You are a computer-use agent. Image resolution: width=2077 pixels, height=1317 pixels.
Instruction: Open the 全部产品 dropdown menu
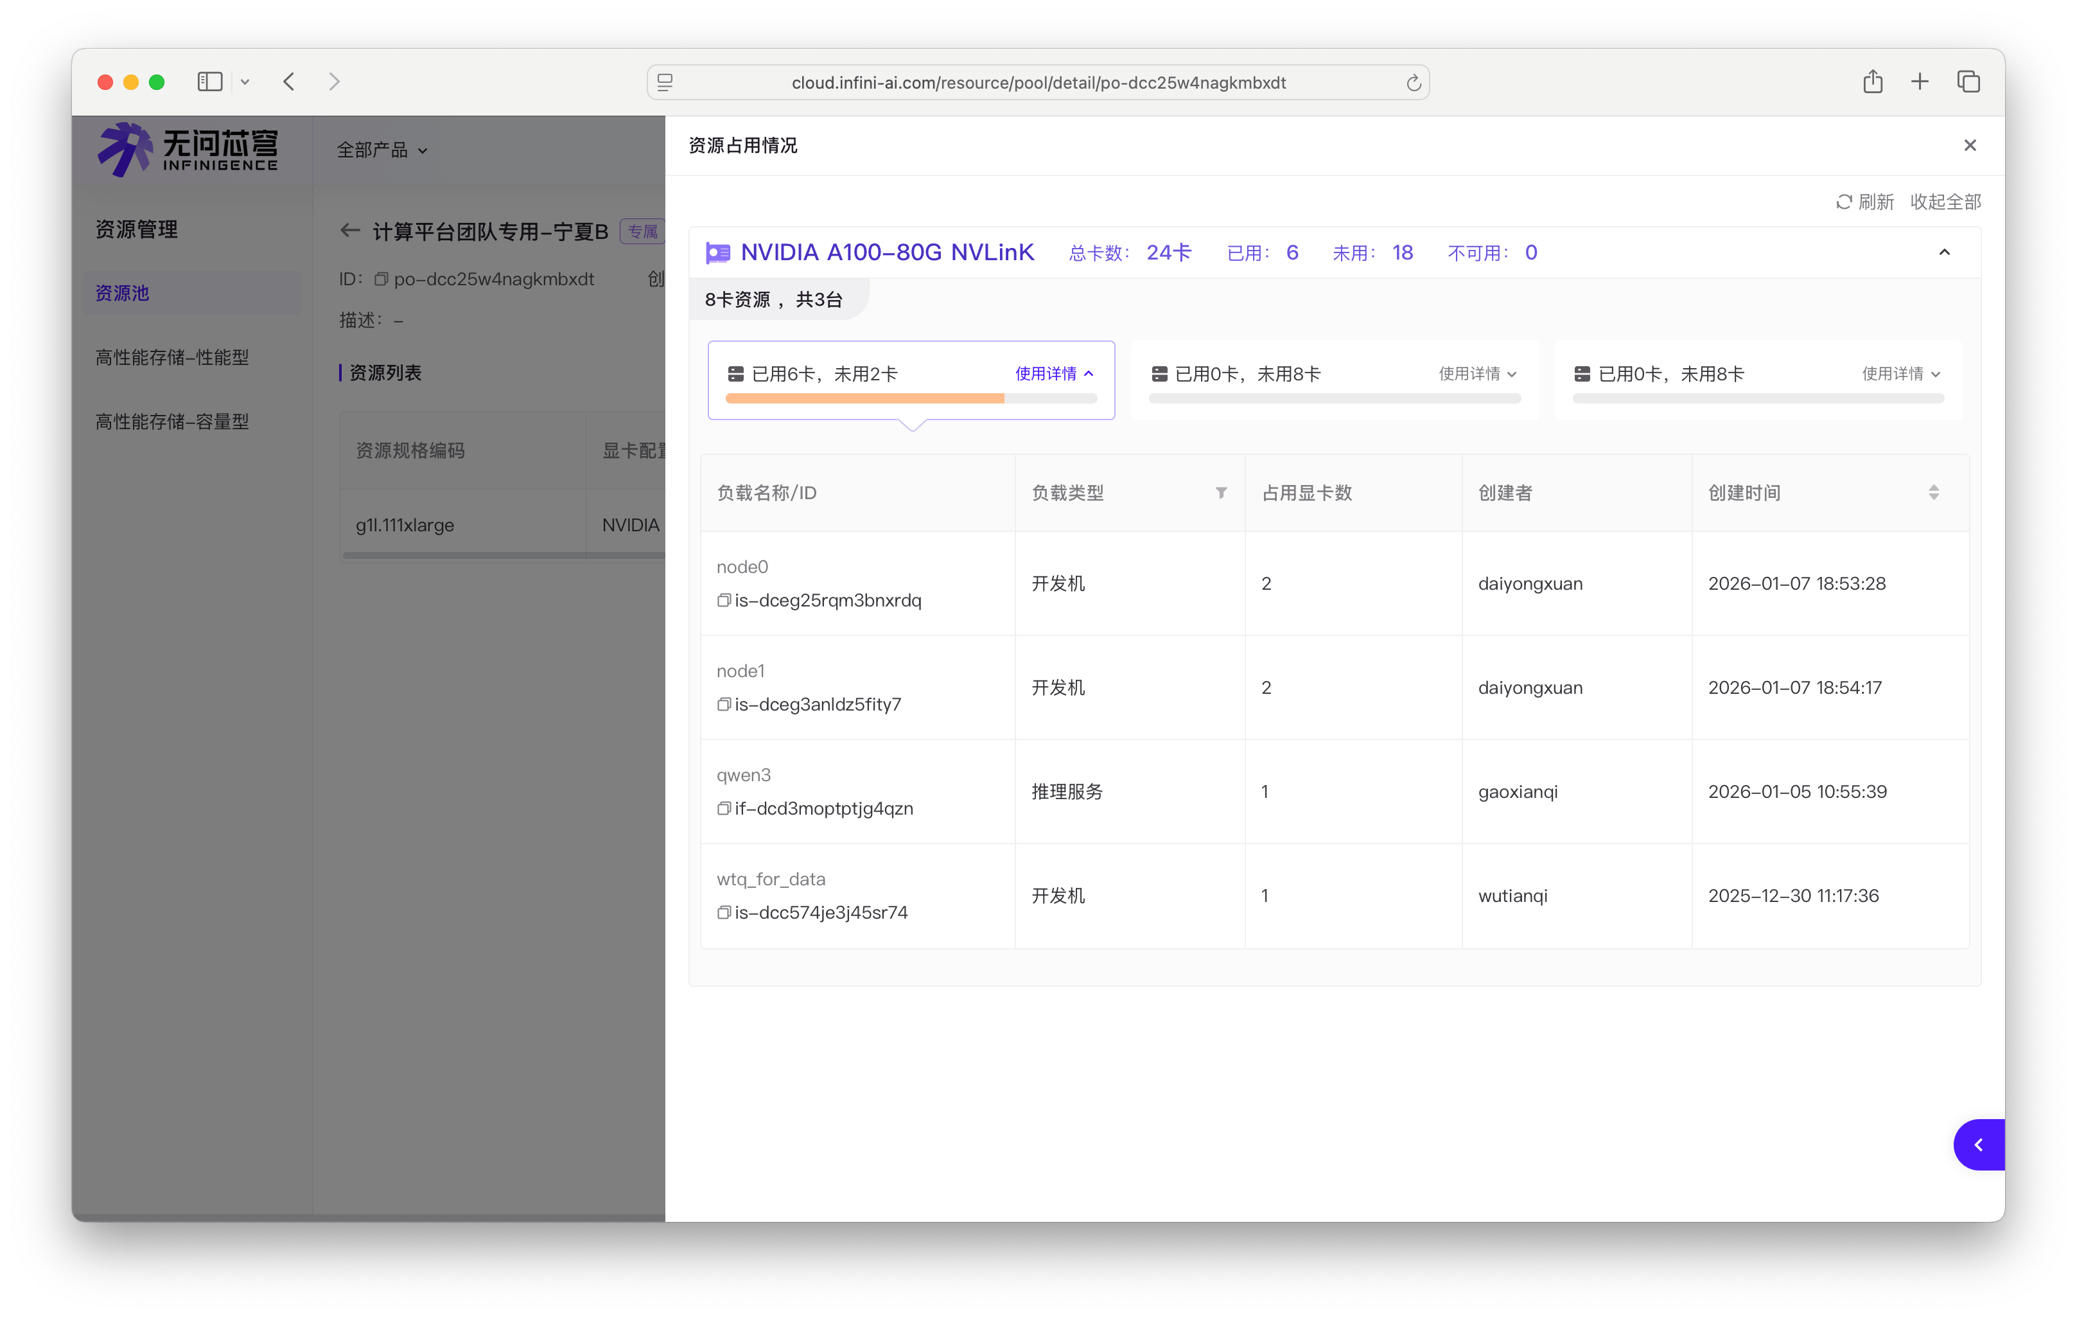(x=381, y=150)
